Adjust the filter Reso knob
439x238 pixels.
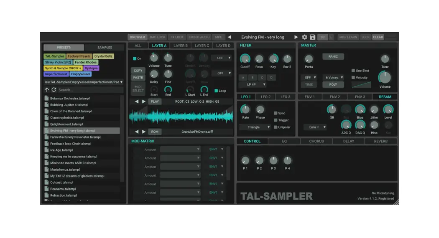coord(259,59)
